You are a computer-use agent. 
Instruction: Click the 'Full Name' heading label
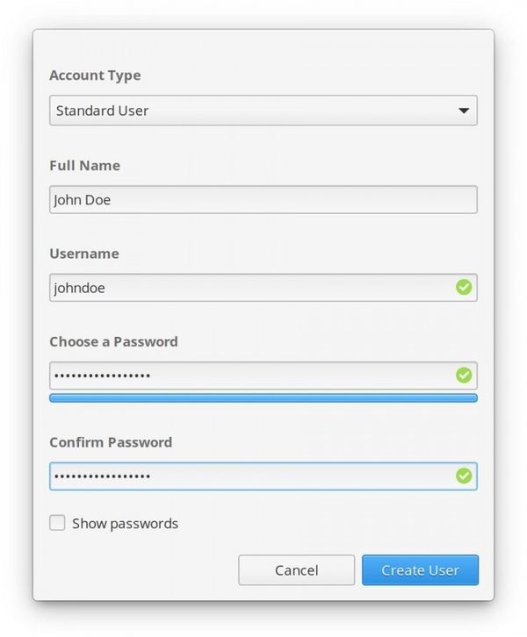pyautogui.click(x=84, y=165)
